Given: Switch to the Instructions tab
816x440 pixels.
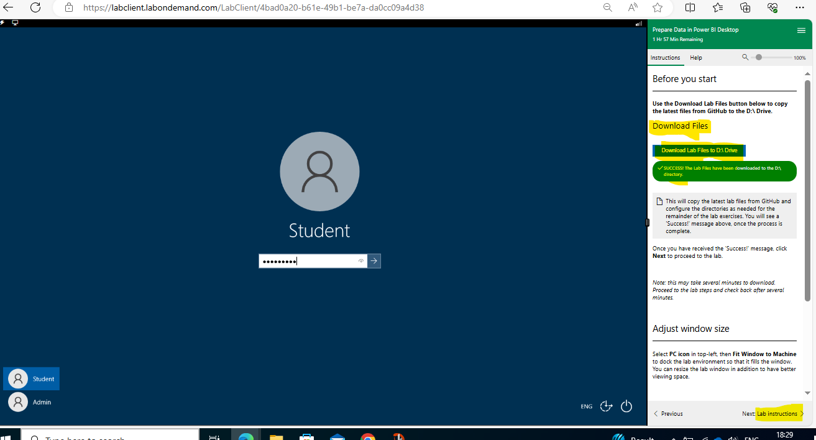Looking at the screenshot, I should click(665, 57).
